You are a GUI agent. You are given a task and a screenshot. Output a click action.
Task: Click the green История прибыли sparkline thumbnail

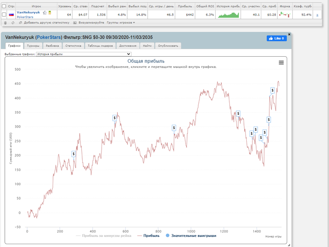pyautogui.click(x=228, y=15)
